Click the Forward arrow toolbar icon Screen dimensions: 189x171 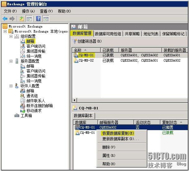[12, 19]
